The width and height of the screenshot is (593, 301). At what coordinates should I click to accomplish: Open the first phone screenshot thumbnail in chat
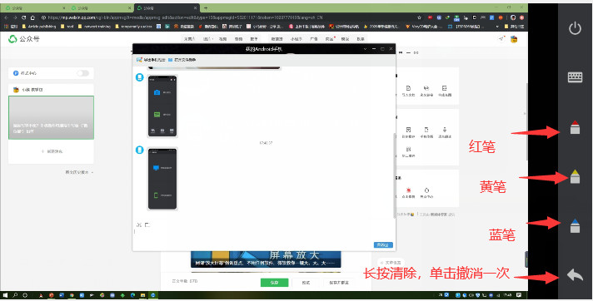pyautogui.click(x=162, y=106)
